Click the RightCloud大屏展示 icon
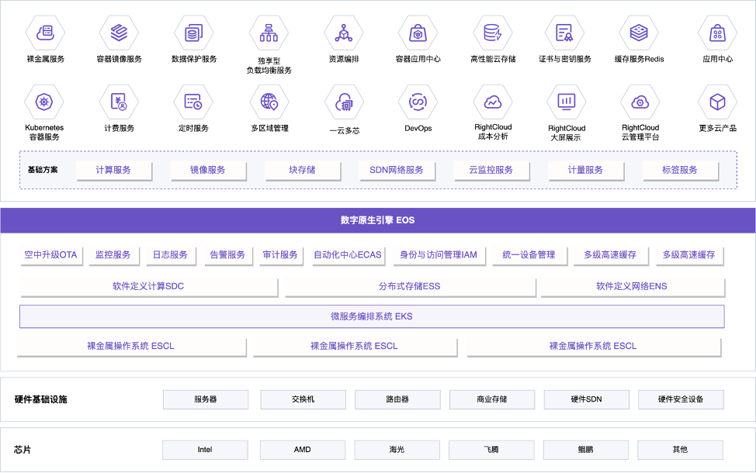Screen dimensions: 756x473 (566, 102)
